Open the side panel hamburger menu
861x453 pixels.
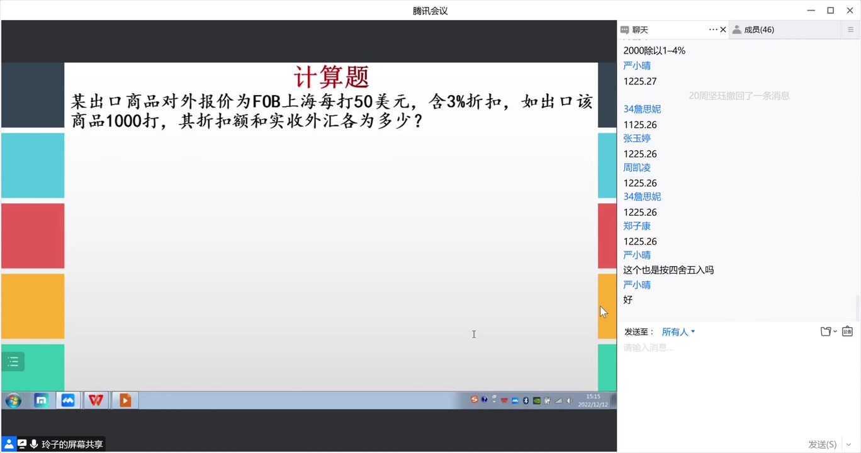(x=850, y=30)
